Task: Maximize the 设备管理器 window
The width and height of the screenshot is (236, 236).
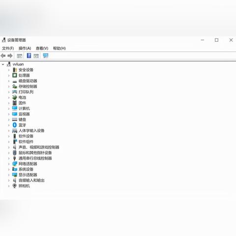Action: (216, 40)
